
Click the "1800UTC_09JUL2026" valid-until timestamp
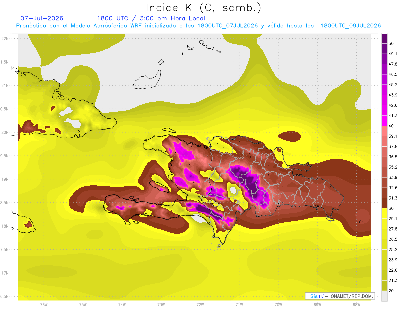(x=351, y=26)
